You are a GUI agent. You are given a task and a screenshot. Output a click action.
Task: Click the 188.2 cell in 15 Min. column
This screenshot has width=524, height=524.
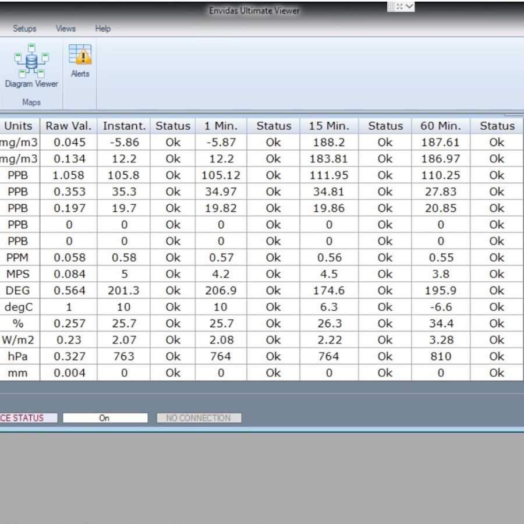click(329, 142)
